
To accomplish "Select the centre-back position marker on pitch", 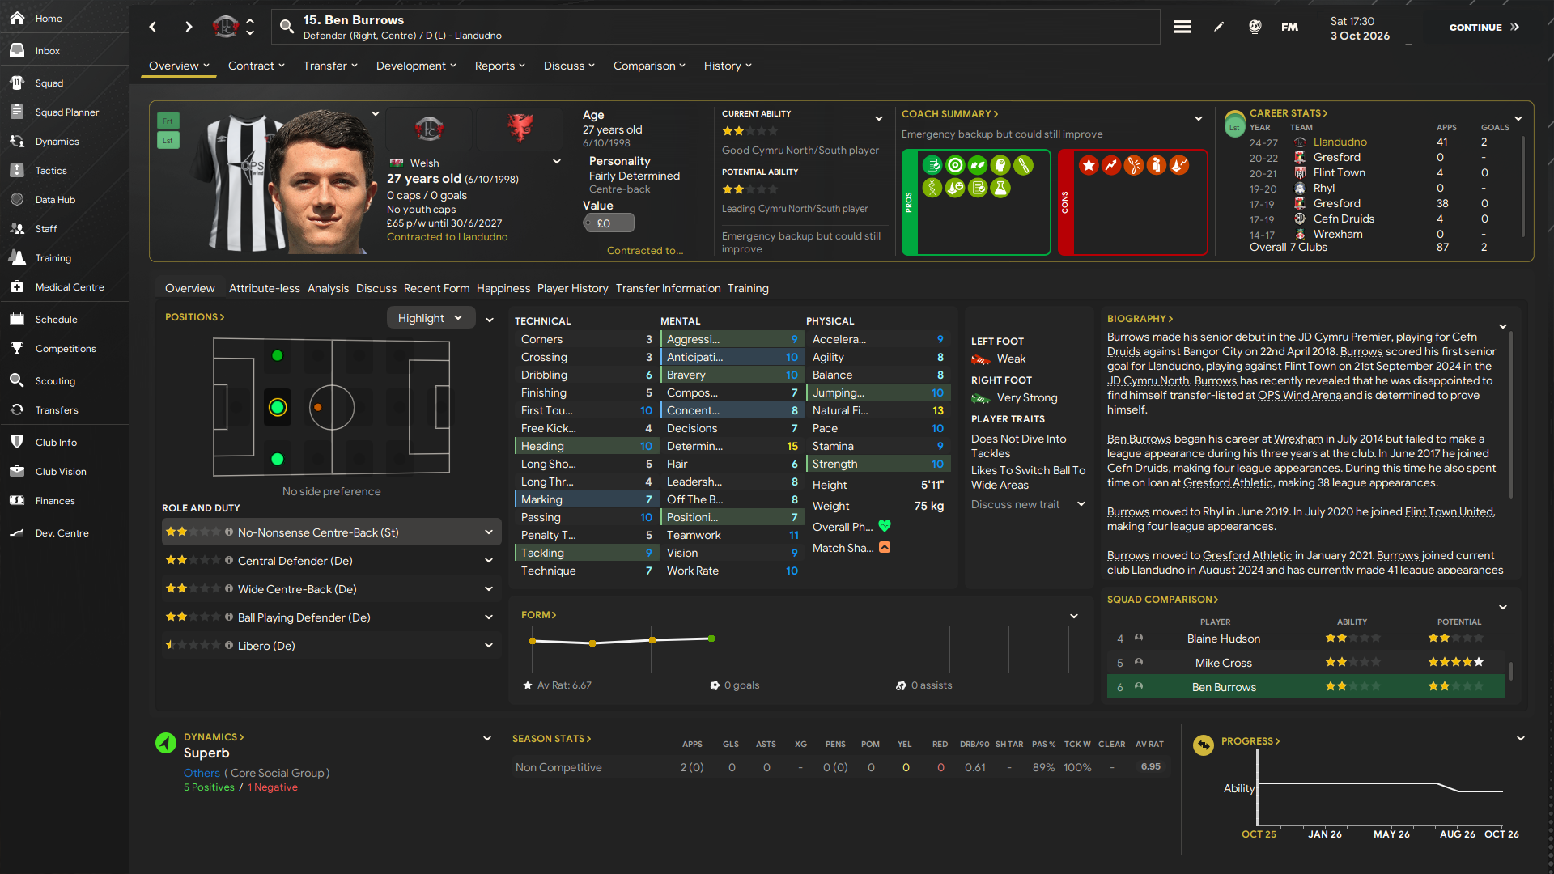I will 278,407.
